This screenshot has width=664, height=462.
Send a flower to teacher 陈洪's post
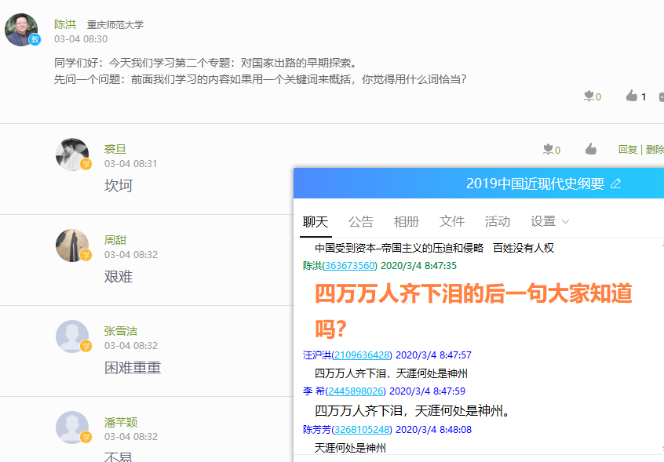coord(589,96)
